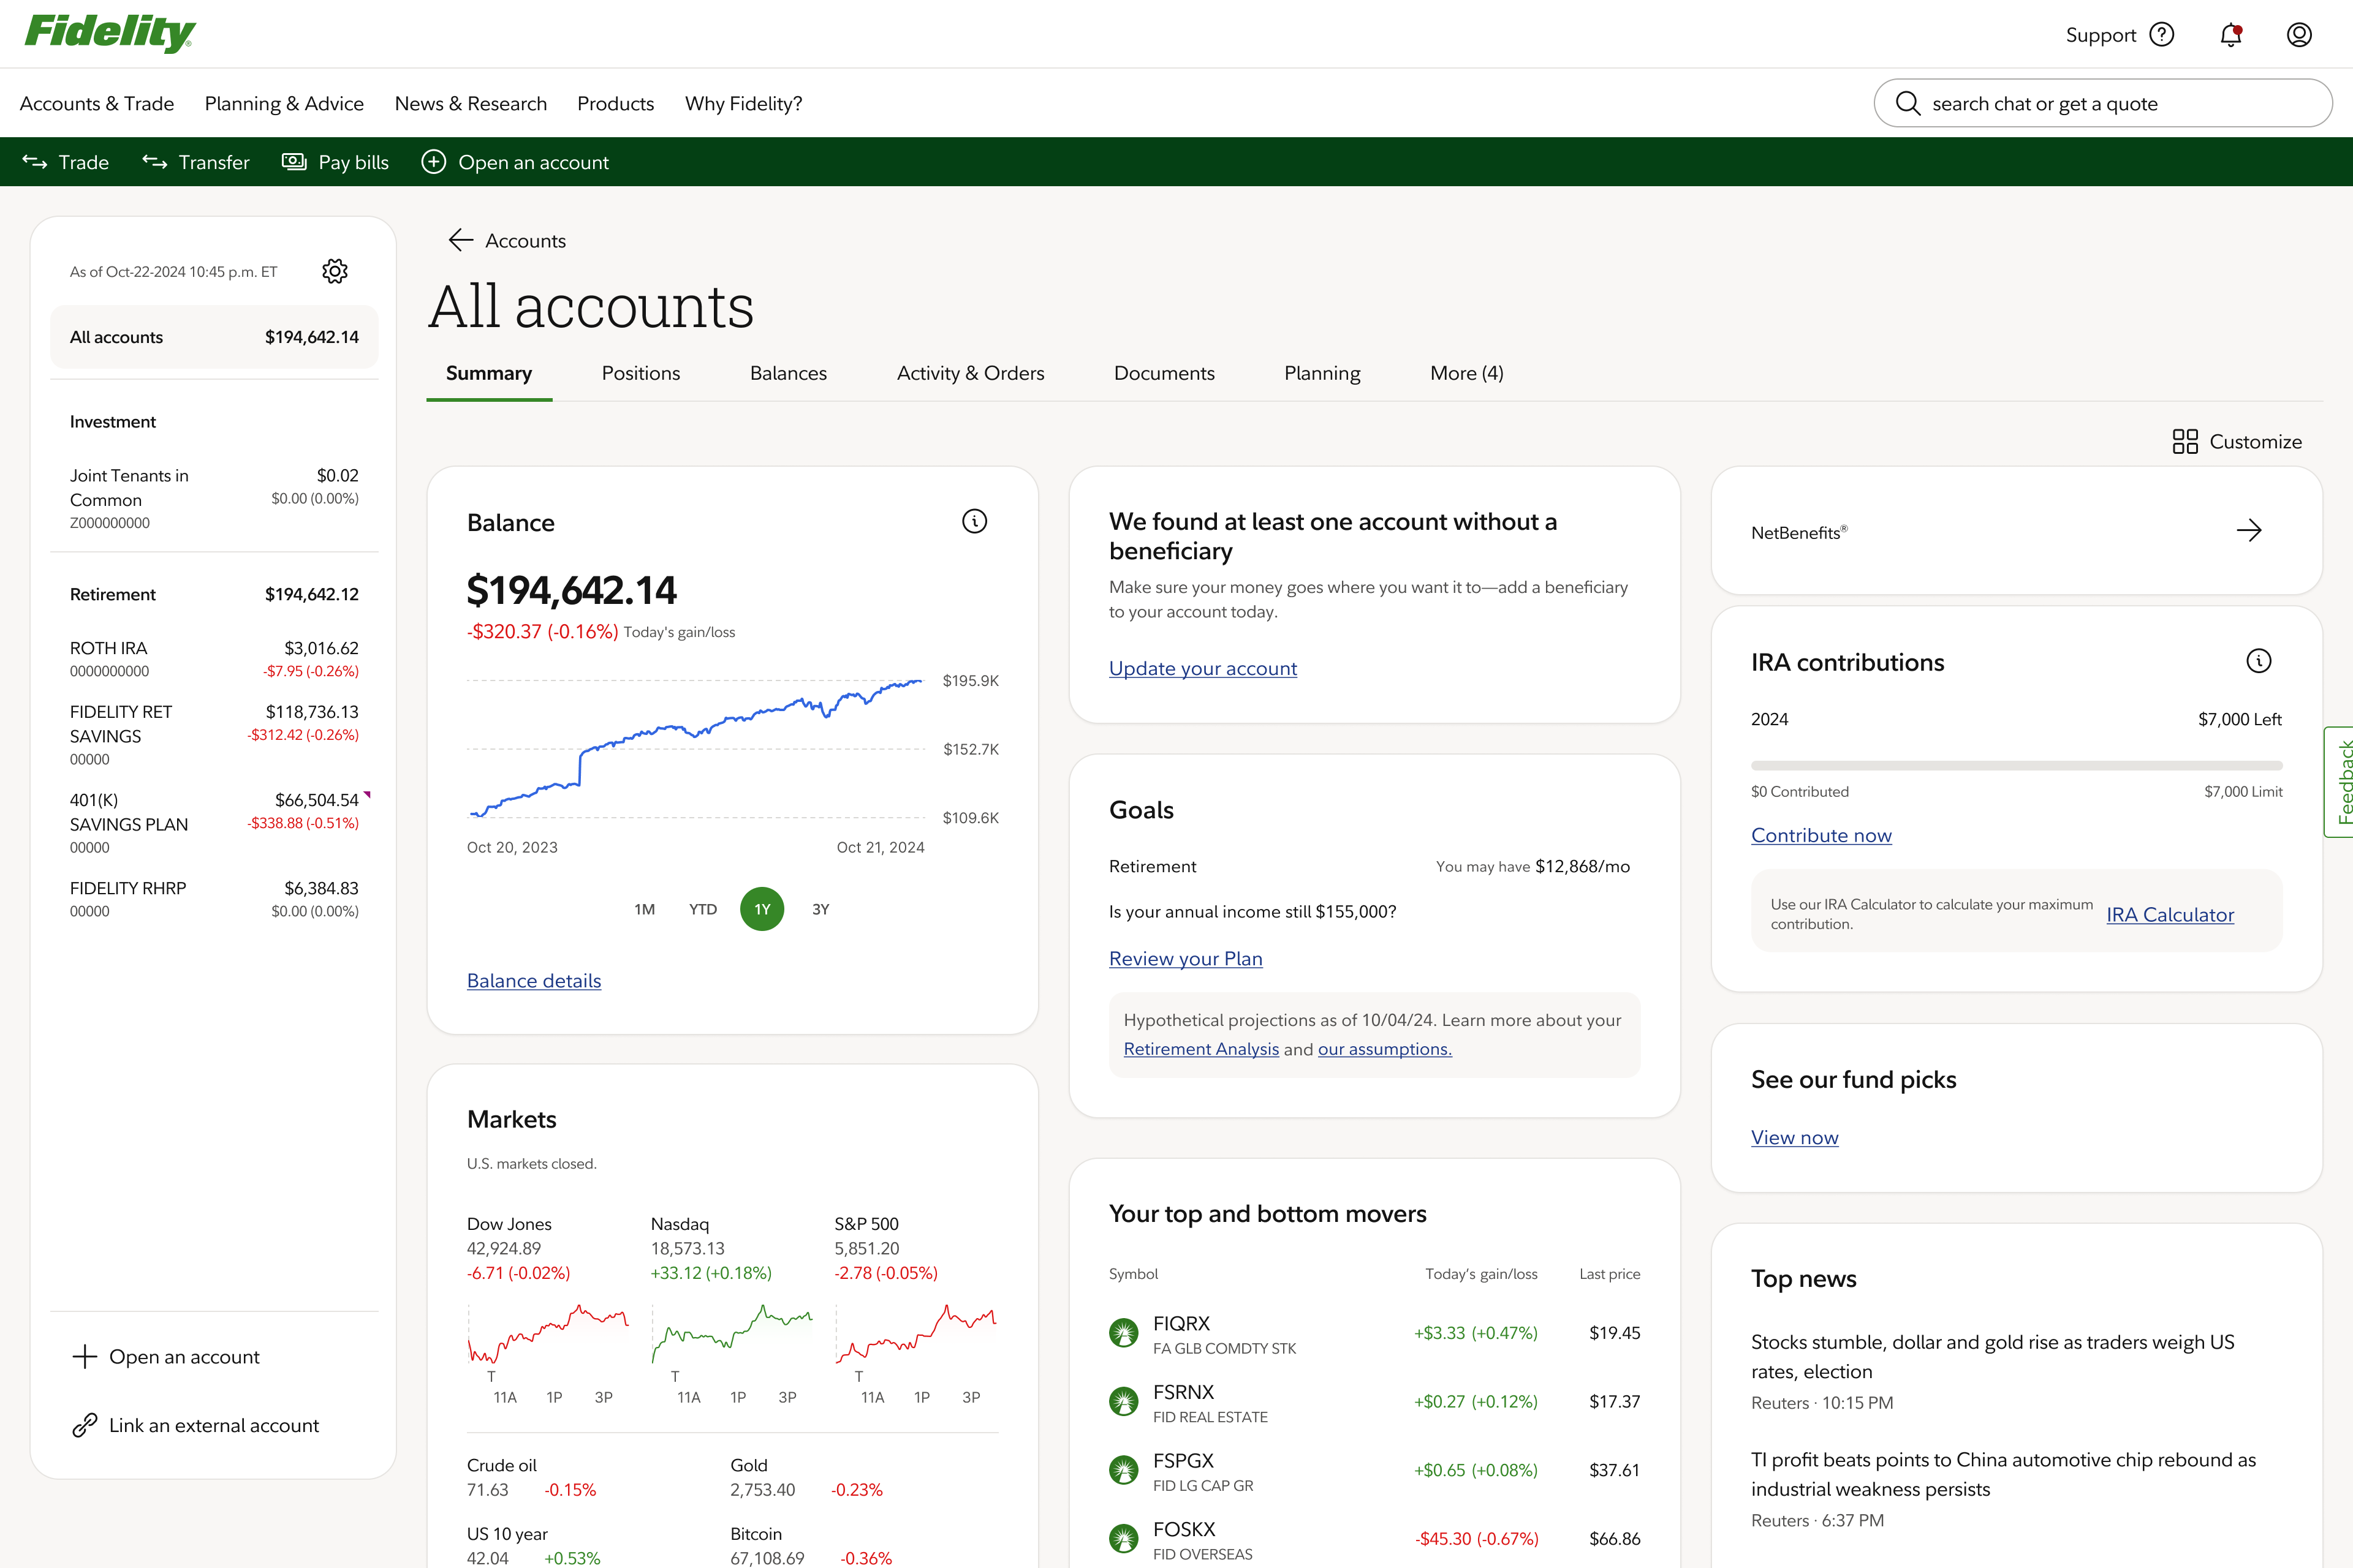Switch to the Summary tab
The height and width of the screenshot is (1568, 2353).
click(x=489, y=373)
